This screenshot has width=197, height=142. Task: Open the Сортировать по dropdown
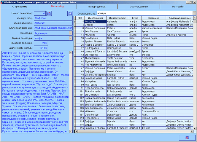tap(194, 13)
